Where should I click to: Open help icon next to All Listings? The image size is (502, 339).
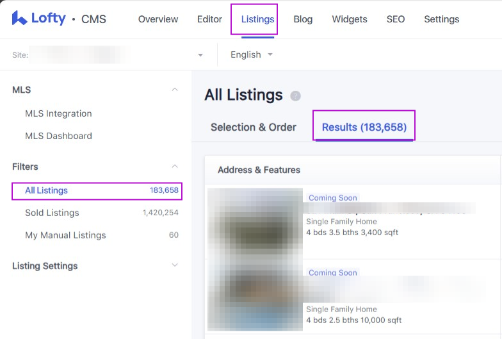[295, 96]
